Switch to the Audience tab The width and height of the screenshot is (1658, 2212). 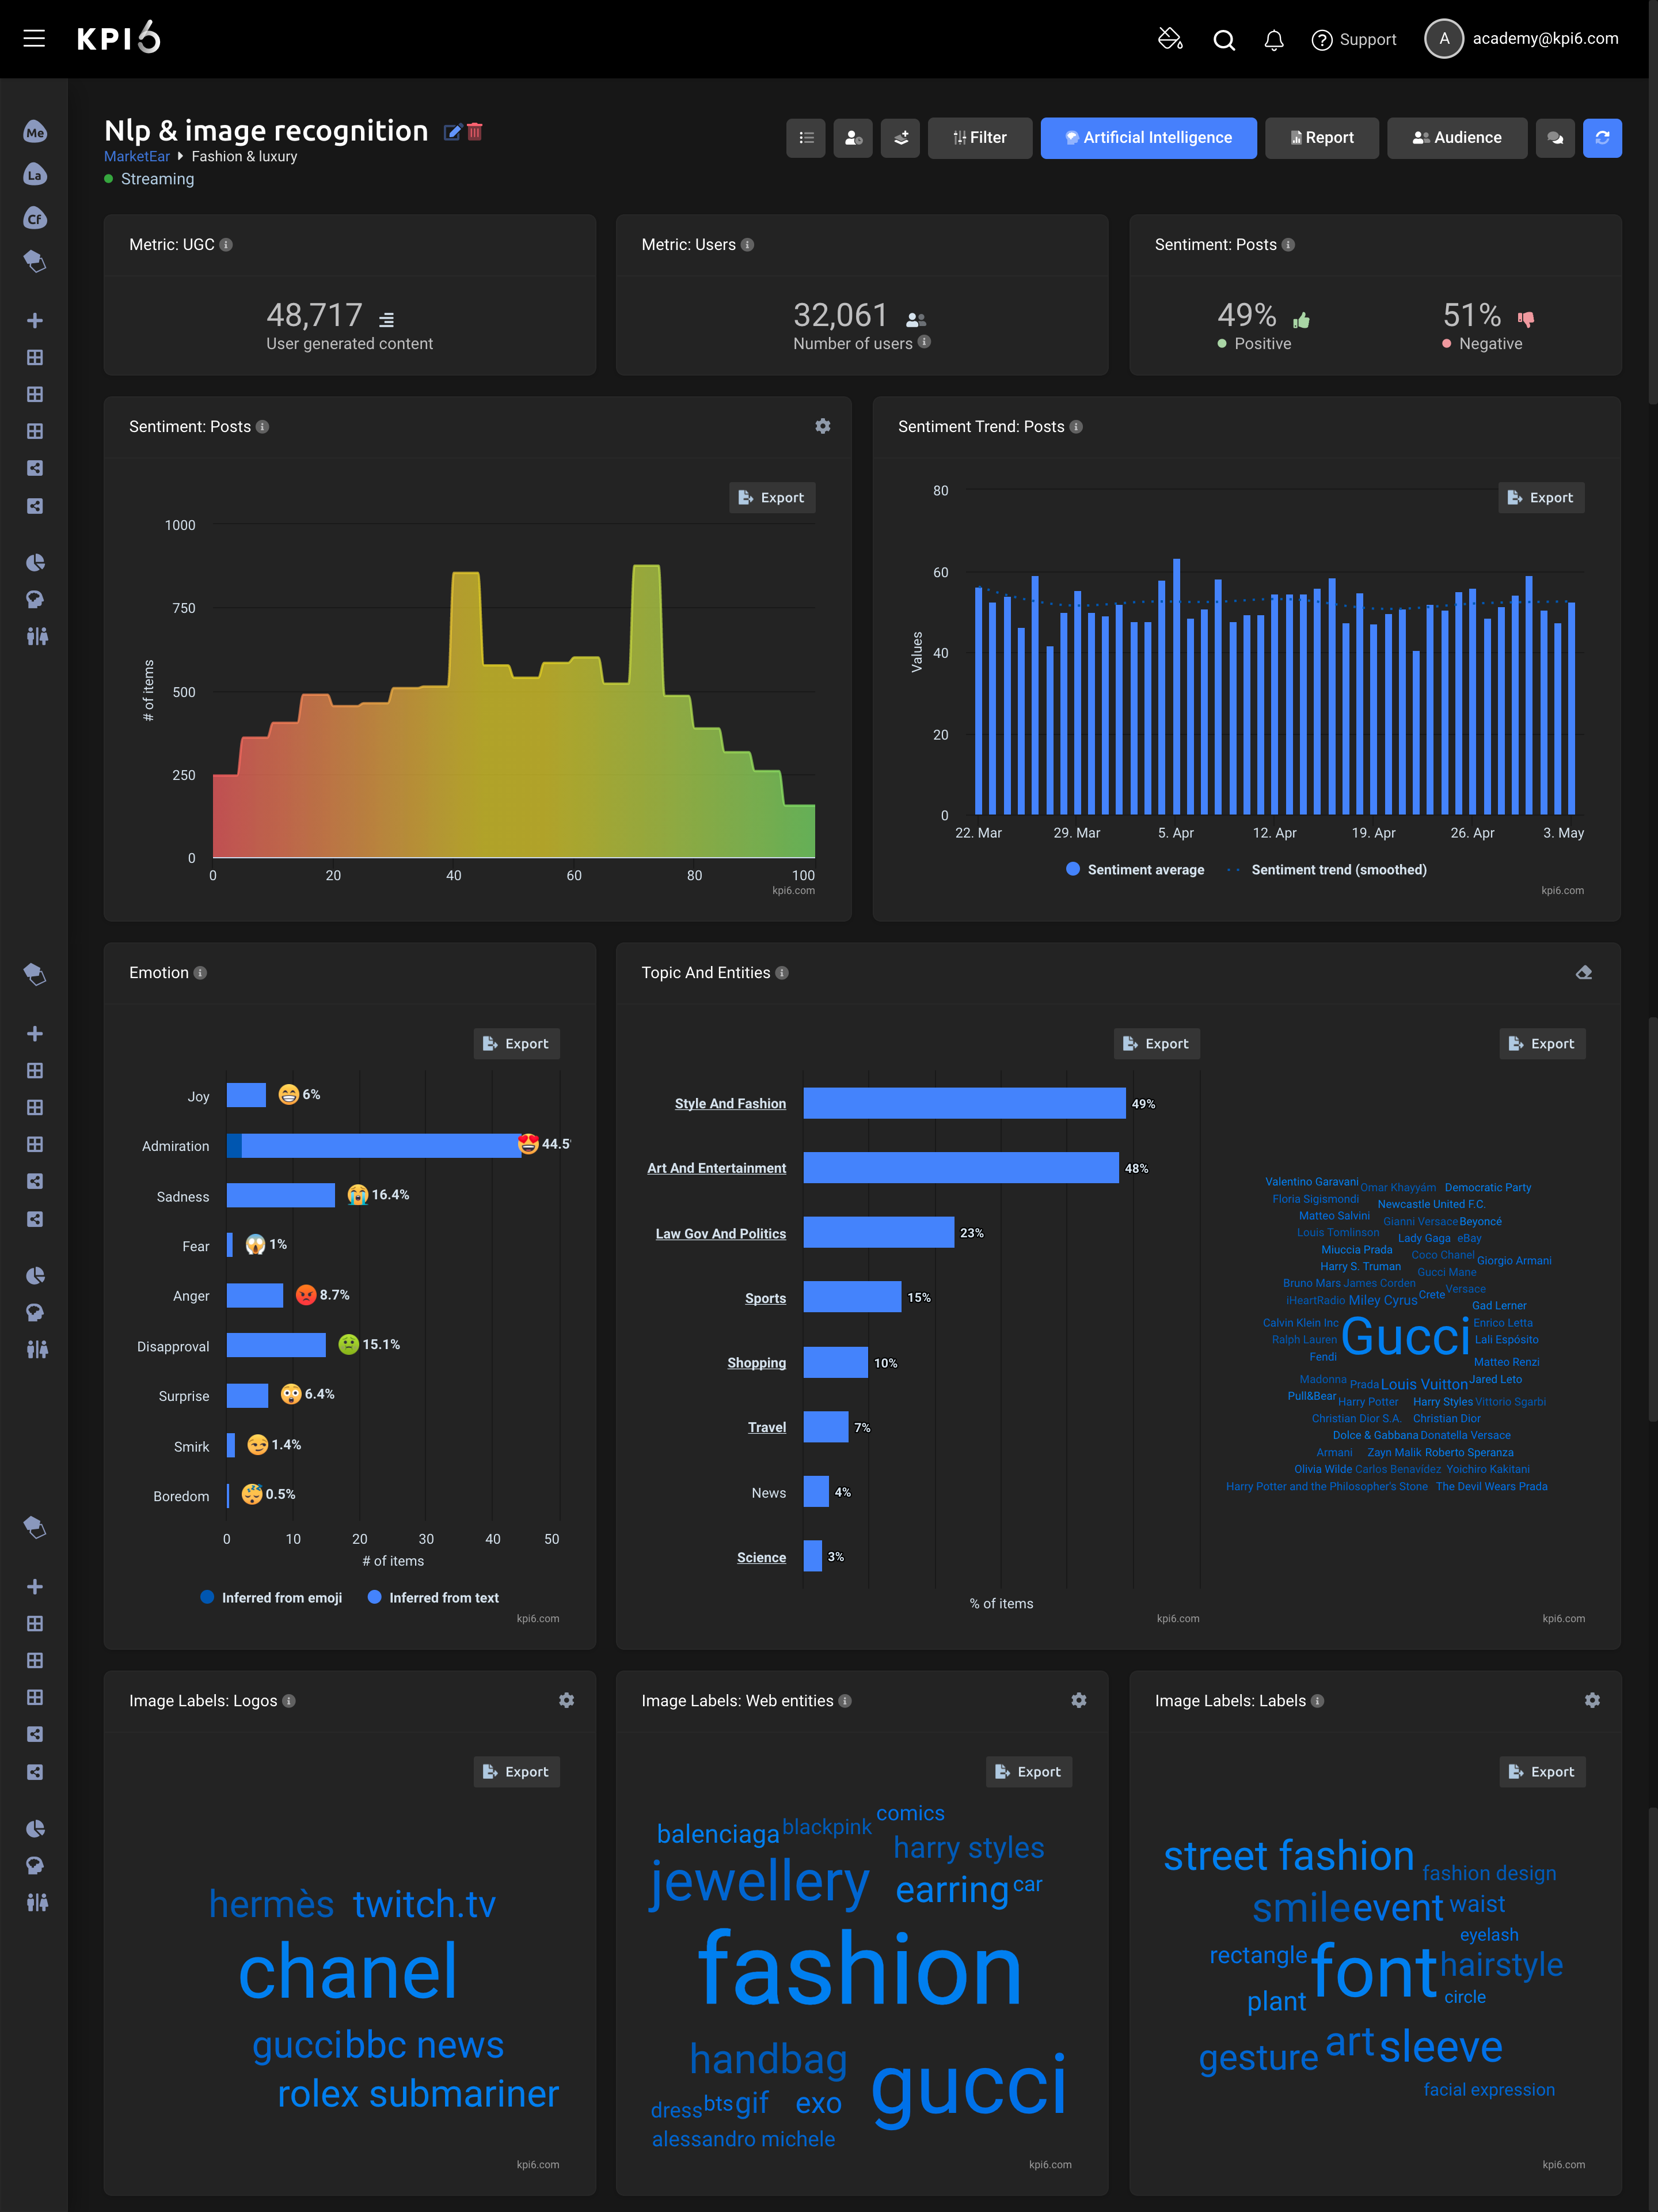1456,137
